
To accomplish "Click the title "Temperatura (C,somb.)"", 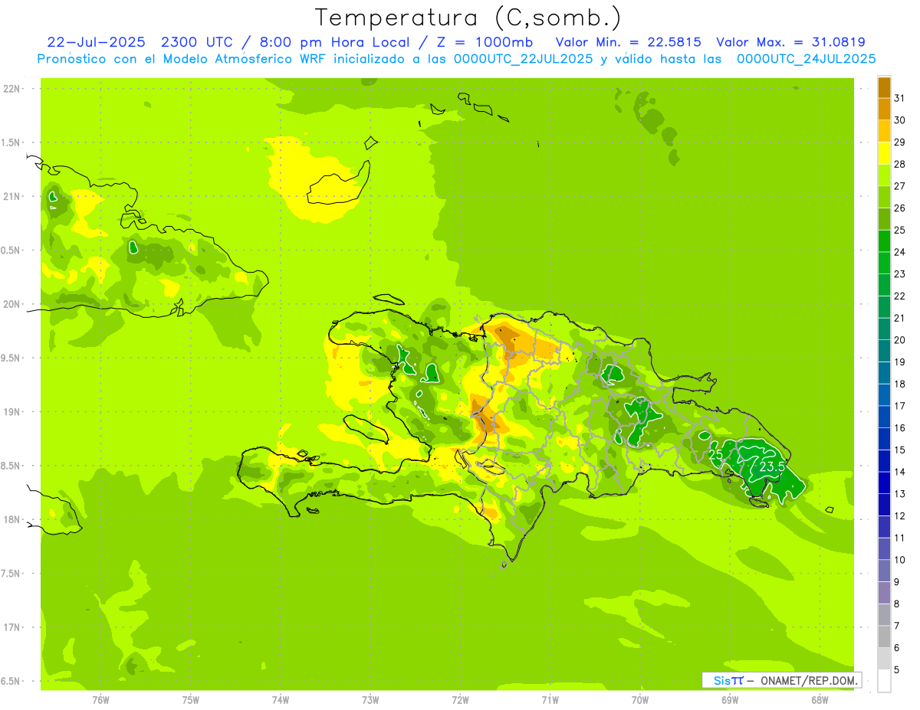I will tap(468, 17).
